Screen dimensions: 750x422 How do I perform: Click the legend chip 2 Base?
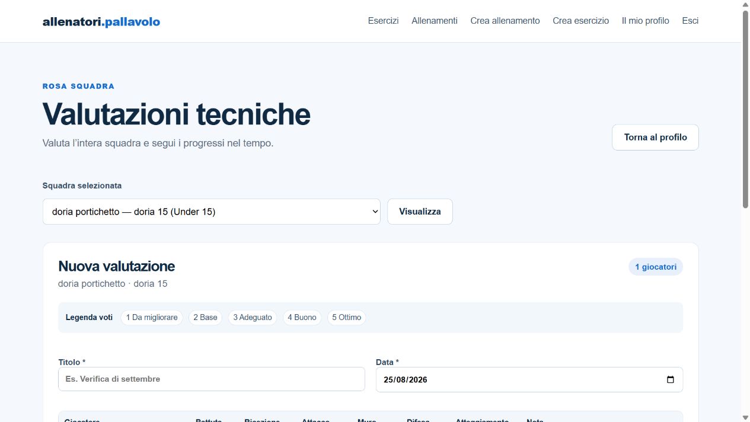[205, 318]
